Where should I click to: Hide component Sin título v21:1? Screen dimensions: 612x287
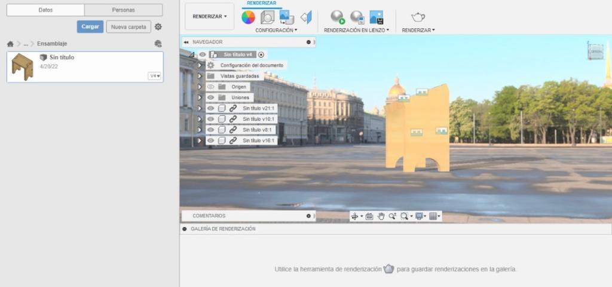(211, 108)
